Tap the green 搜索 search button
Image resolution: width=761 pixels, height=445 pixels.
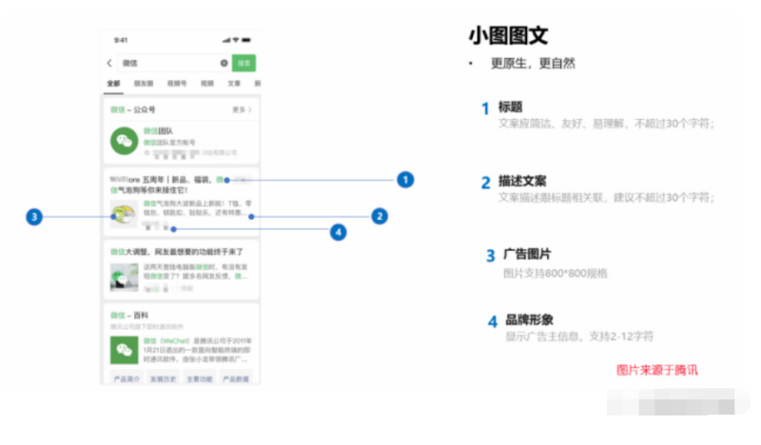coord(244,63)
